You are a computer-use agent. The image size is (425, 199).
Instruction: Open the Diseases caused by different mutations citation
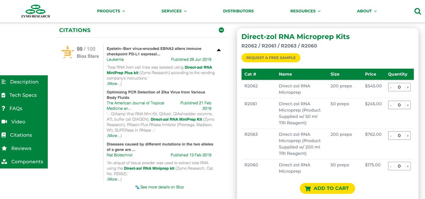(x=160, y=147)
